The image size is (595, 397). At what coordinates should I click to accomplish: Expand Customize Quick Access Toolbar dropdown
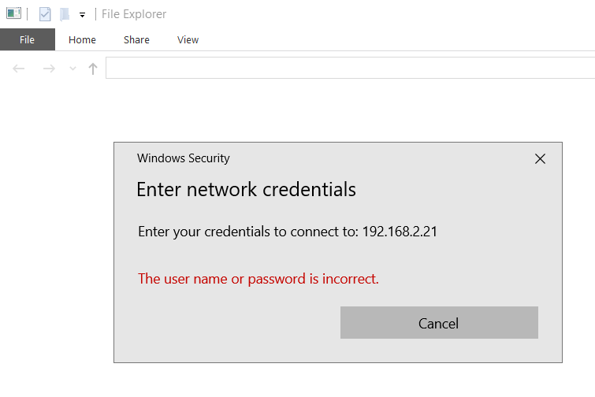82,15
